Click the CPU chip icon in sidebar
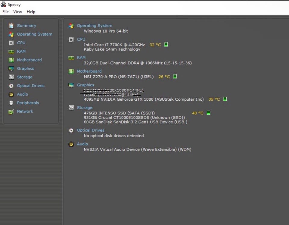 tap(11, 43)
